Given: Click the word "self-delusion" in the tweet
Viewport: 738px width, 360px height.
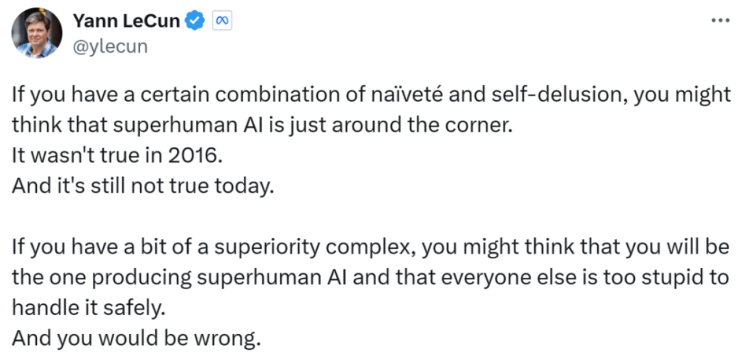Looking at the screenshot, I should pyautogui.click(x=555, y=94).
